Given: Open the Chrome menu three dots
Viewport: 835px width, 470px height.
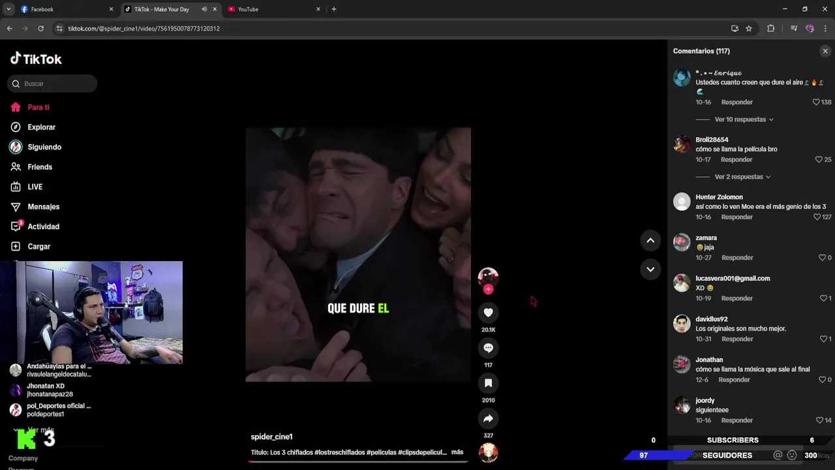Looking at the screenshot, I should [x=826, y=29].
